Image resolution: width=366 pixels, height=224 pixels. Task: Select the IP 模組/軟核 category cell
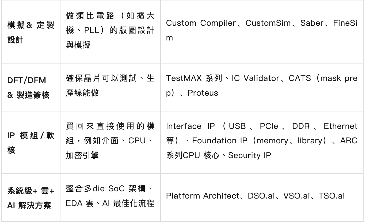tap(31, 143)
